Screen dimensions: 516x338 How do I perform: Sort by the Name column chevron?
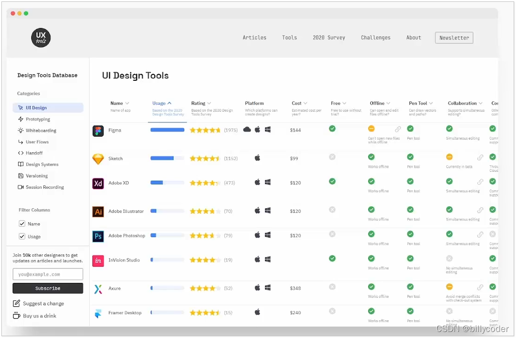pos(127,104)
